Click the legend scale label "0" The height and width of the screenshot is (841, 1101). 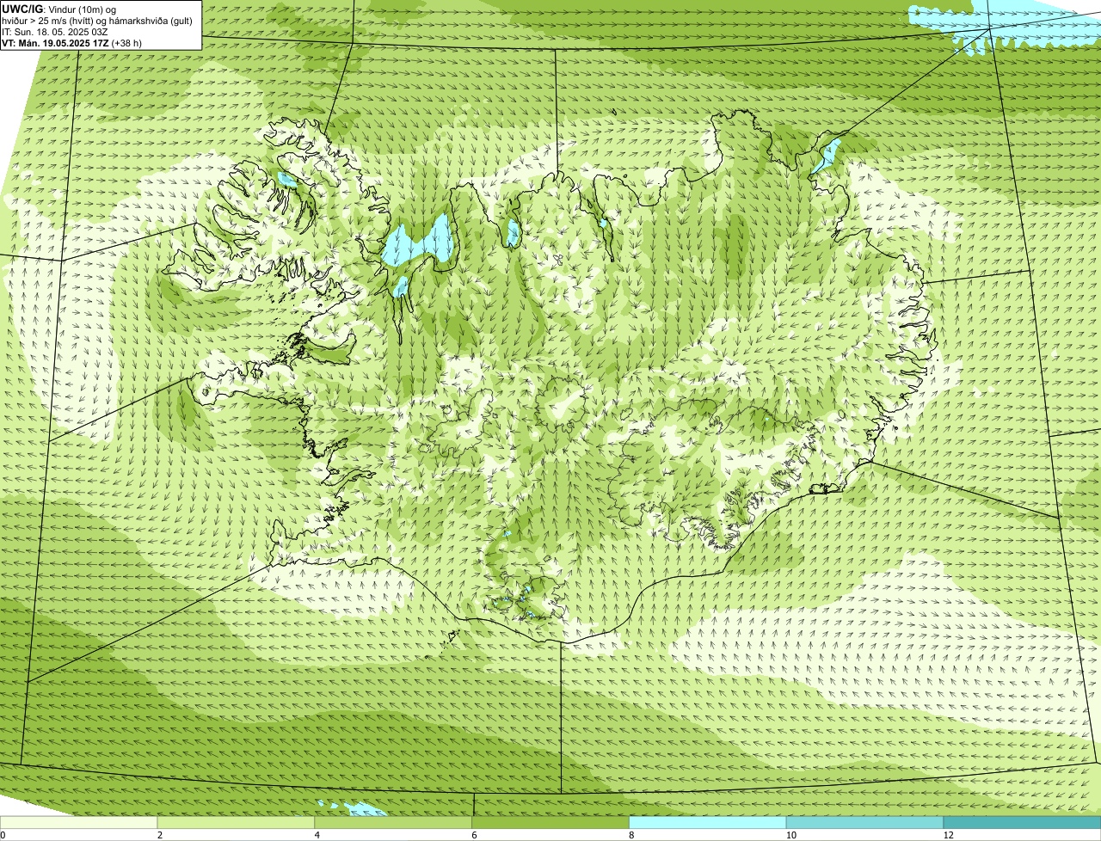[x=3, y=835]
